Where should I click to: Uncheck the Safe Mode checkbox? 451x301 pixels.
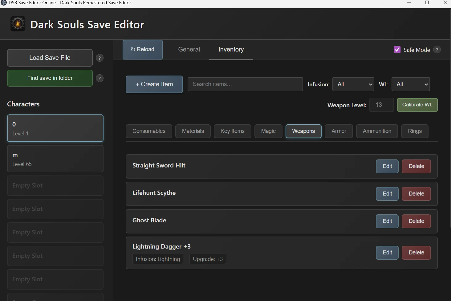point(397,50)
